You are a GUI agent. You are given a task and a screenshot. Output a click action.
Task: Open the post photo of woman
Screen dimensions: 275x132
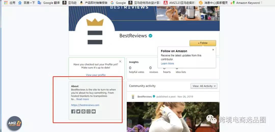173,117
